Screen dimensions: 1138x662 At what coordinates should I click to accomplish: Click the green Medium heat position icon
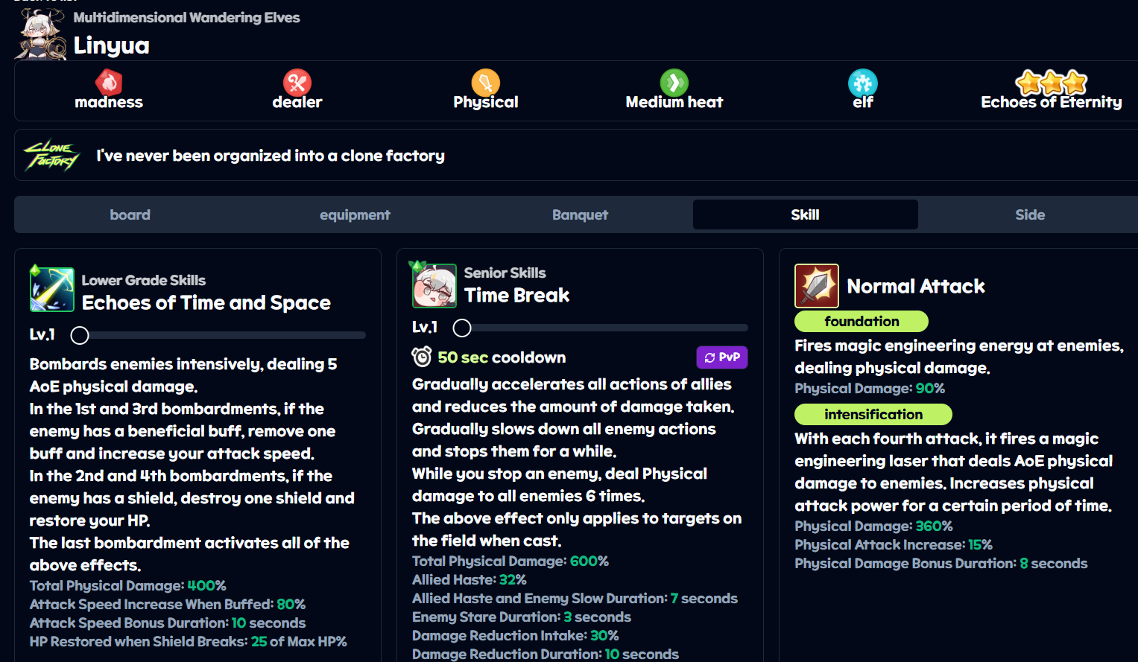[x=674, y=82]
